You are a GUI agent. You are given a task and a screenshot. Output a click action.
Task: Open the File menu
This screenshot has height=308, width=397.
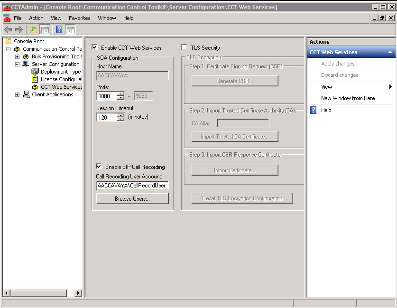pos(18,18)
